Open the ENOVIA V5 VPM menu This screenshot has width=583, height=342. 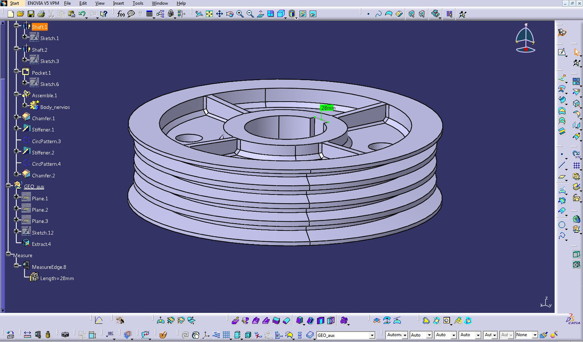[43, 3]
